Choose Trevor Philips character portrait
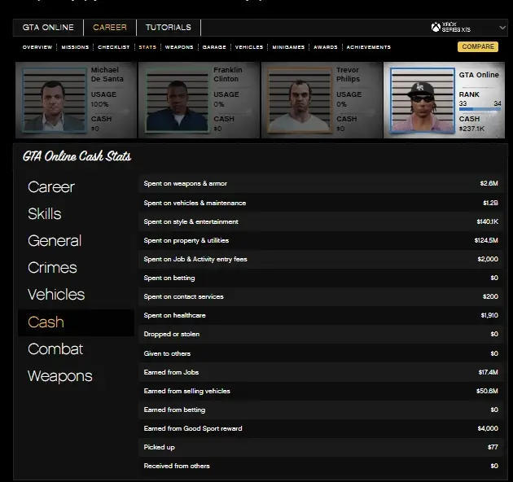The width and height of the screenshot is (513, 482). (300, 99)
